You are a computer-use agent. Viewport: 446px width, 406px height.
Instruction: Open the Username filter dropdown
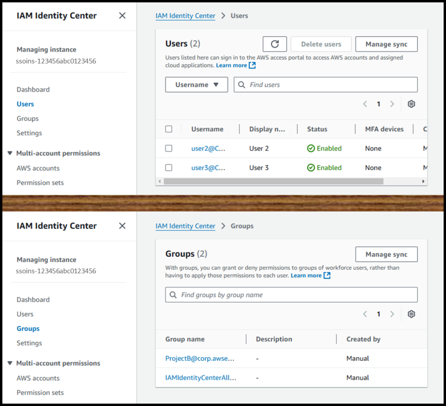pos(196,84)
